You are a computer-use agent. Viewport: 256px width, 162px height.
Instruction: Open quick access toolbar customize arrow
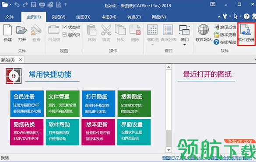(x=66, y=5)
